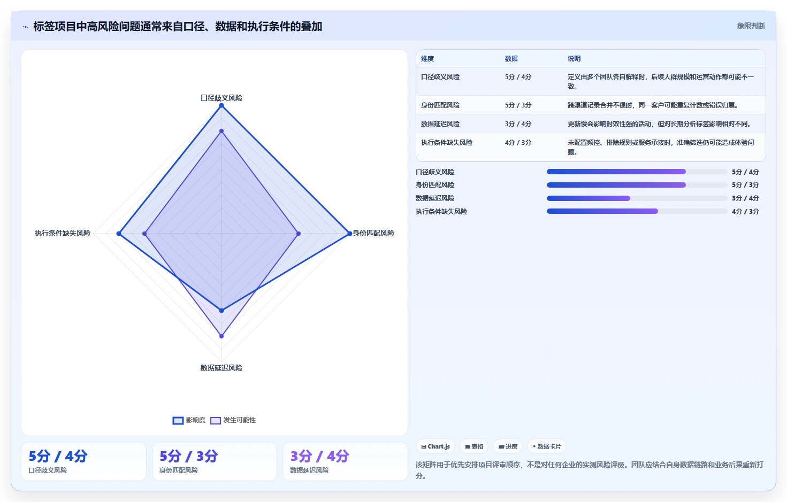Click 身份匹配风险 cell in the table
The image size is (787, 502).
pos(440,105)
